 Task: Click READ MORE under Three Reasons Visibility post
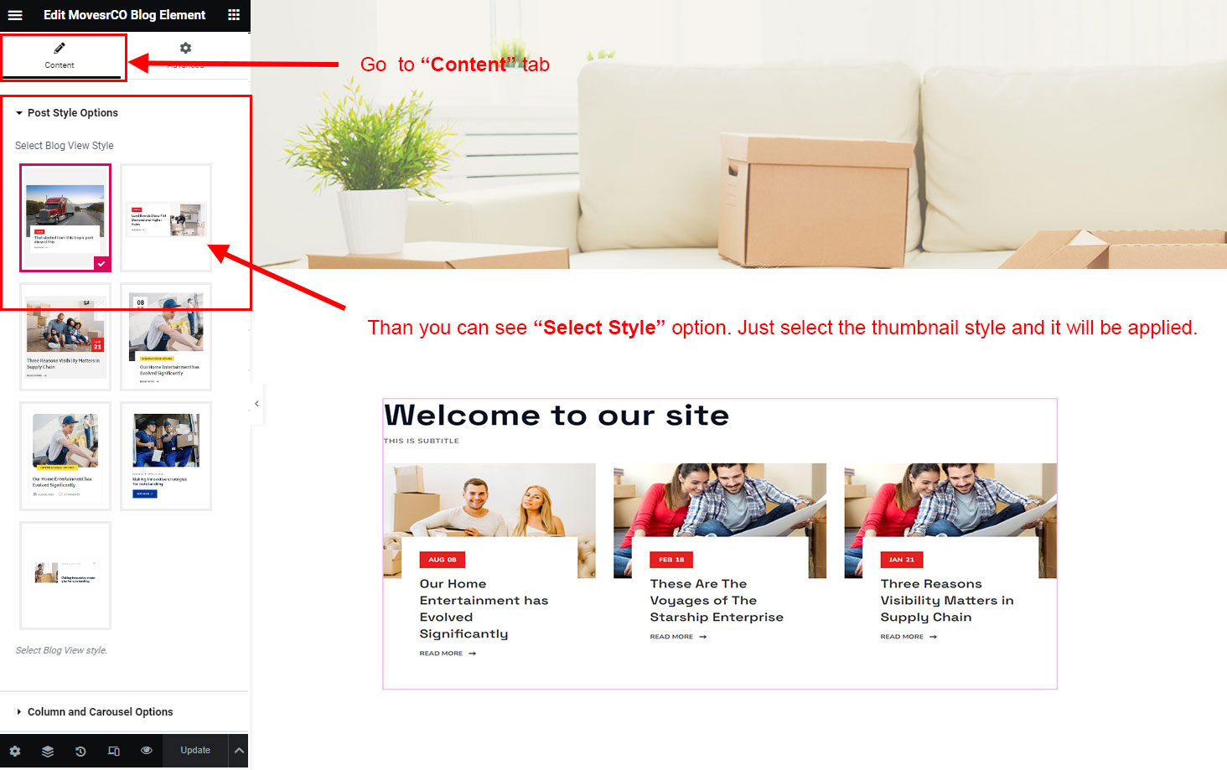coord(909,637)
